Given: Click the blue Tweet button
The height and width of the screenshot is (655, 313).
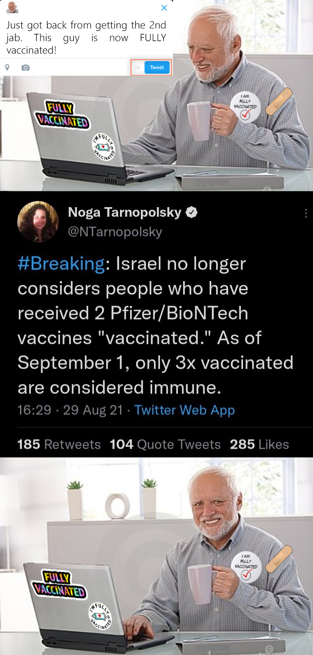Looking at the screenshot, I should pyautogui.click(x=157, y=67).
